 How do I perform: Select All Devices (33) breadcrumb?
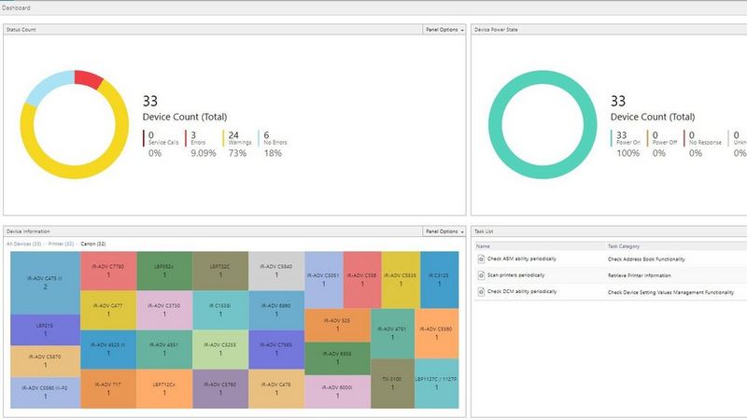pos(23,244)
